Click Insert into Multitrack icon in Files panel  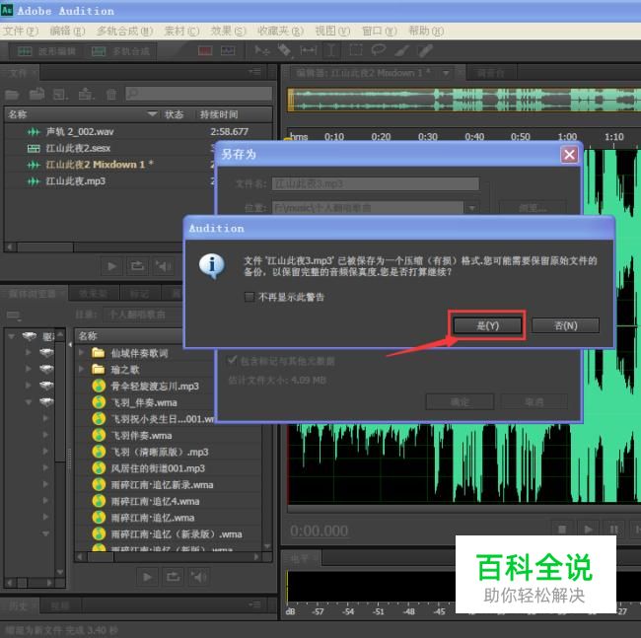coord(86,95)
